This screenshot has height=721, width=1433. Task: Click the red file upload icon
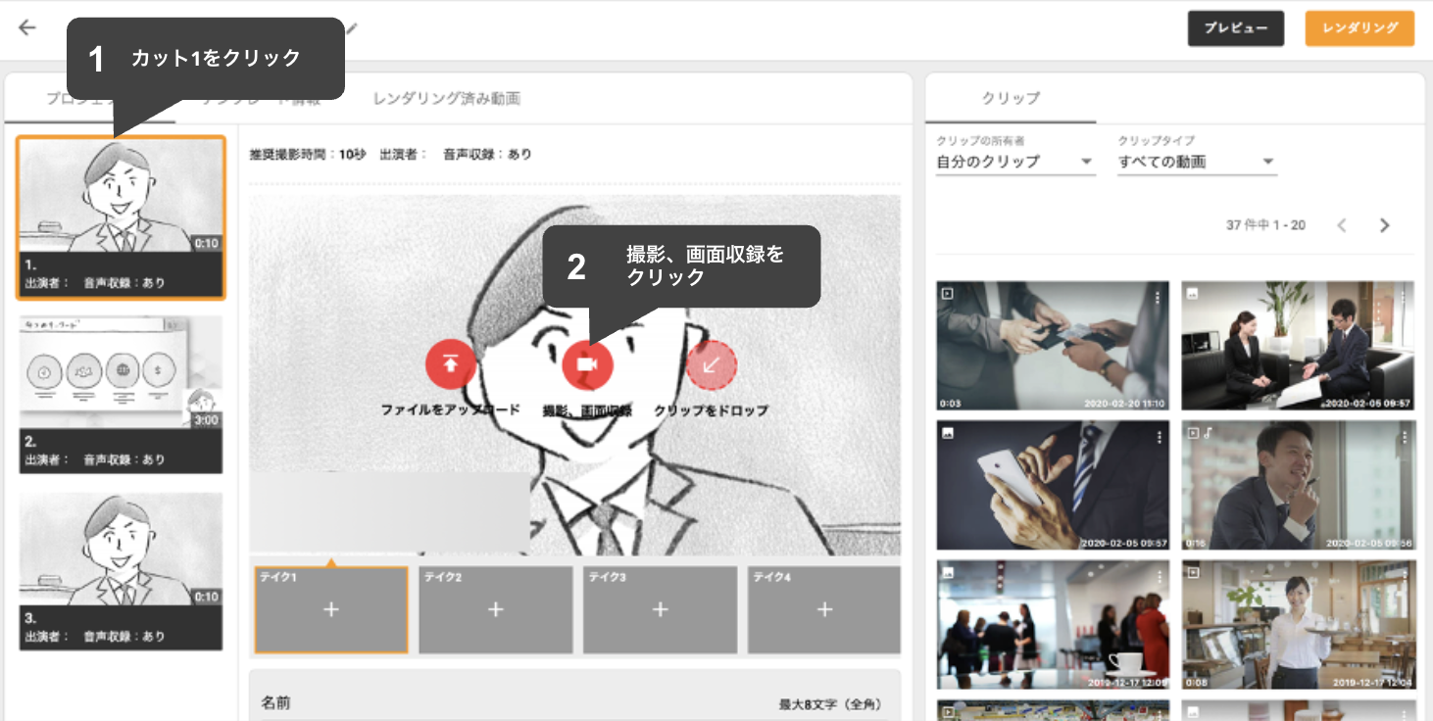450,364
